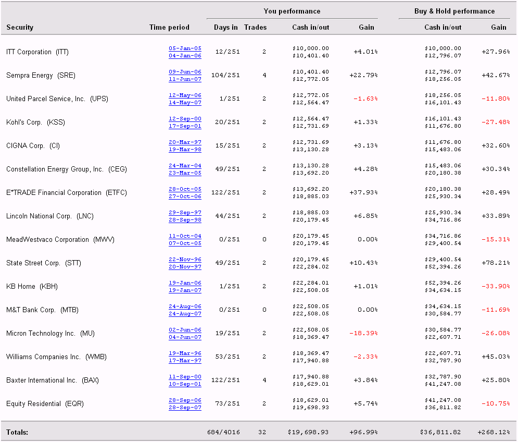Select the 24-Aug-07 date link

(x=185, y=314)
